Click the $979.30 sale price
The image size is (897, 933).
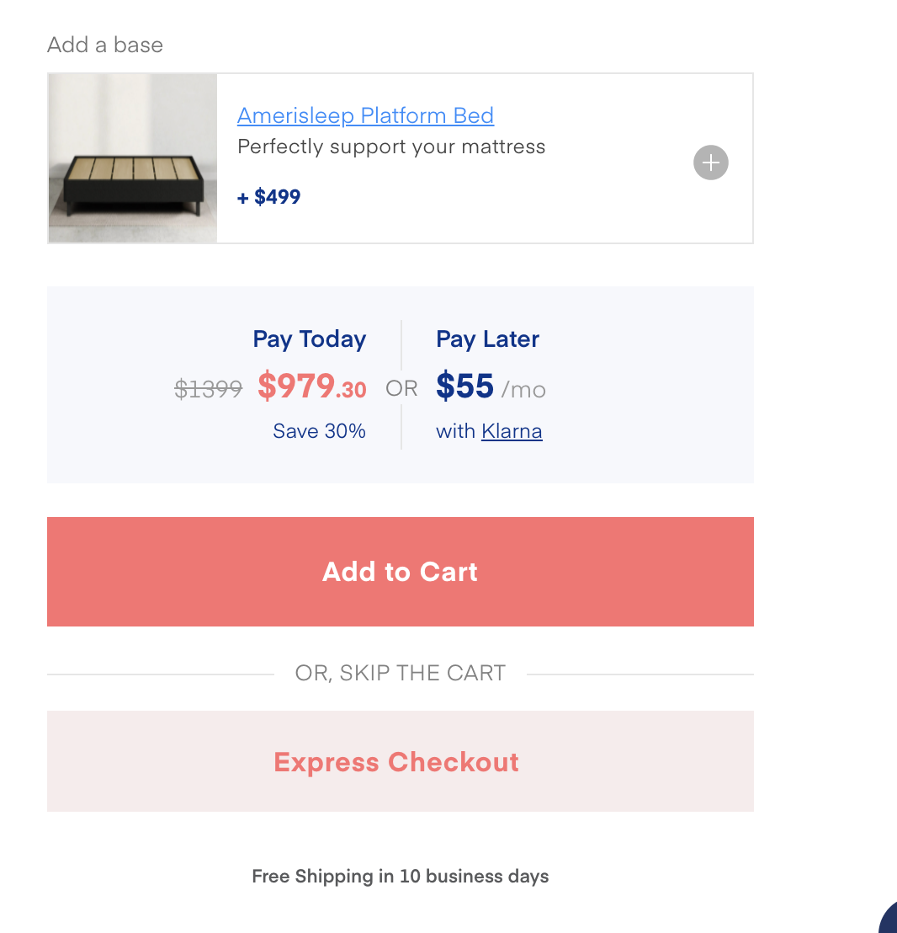tap(311, 387)
